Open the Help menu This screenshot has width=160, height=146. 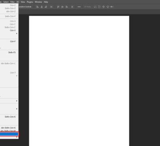coord(46,2)
